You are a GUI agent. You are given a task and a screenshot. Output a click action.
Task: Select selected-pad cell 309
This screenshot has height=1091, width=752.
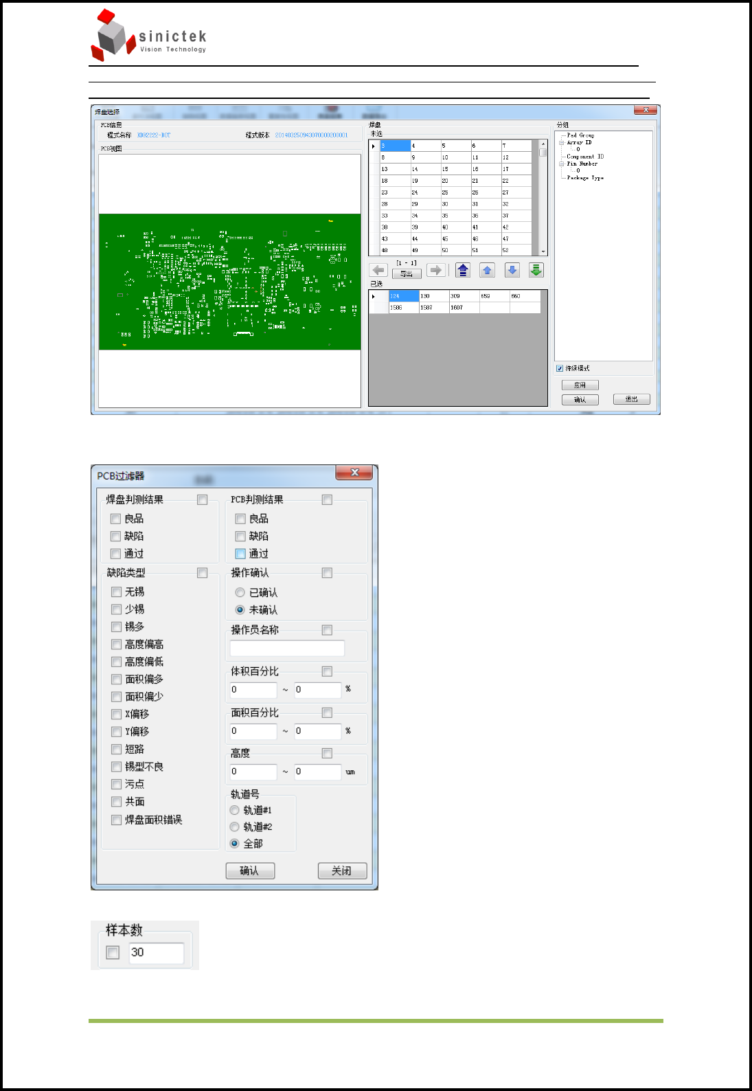point(464,296)
